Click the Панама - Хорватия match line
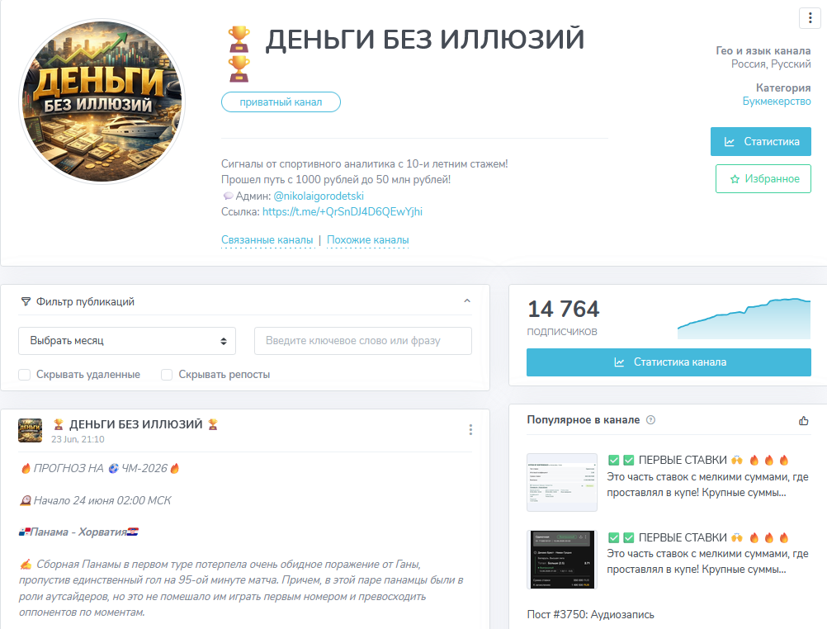 (x=78, y=532)
